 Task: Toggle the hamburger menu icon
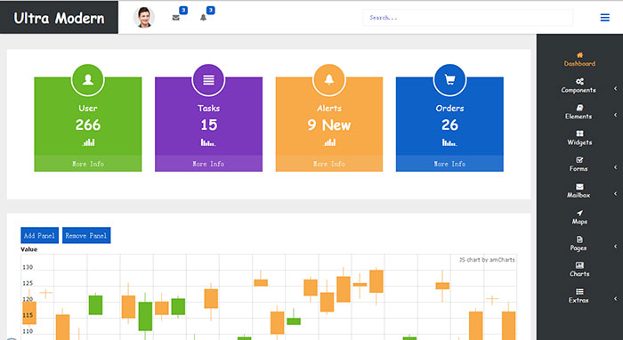click(x=604, y=18)
